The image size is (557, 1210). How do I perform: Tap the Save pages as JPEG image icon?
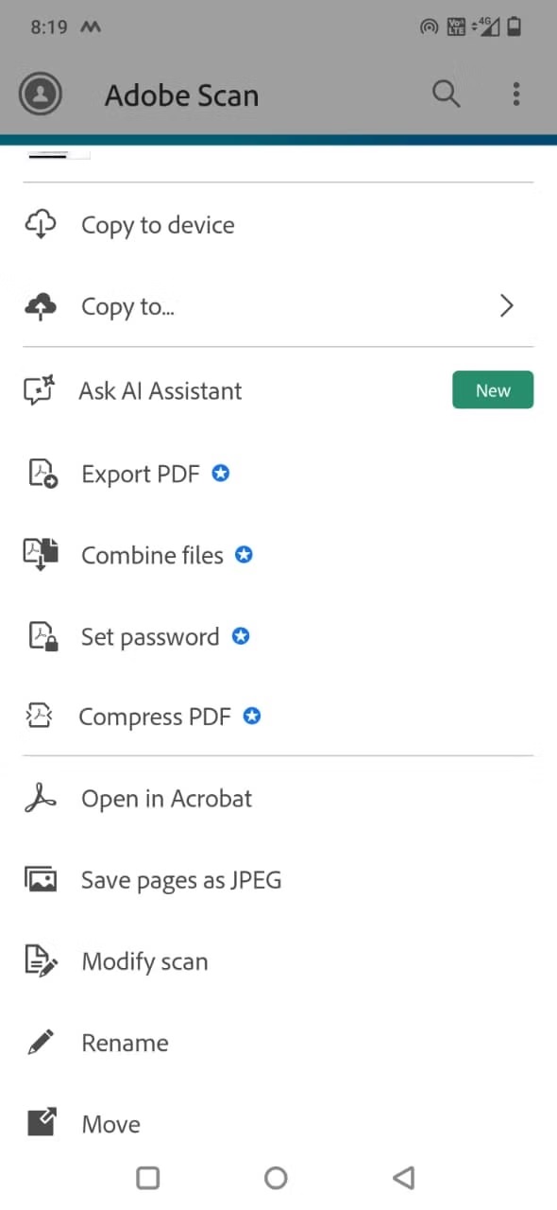pyautogui.click(x=41, y=880)
